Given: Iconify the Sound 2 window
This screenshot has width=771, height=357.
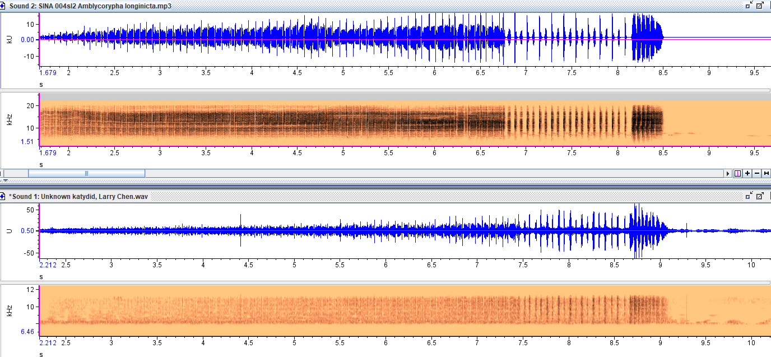Looking at the screenshot, I should click(749, 5).
